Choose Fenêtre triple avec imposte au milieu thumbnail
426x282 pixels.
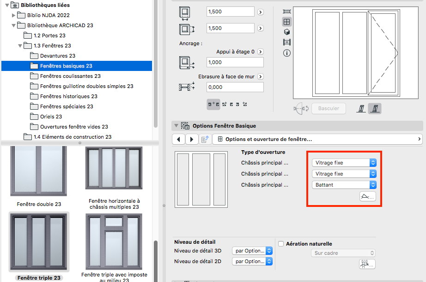(114, 241)
